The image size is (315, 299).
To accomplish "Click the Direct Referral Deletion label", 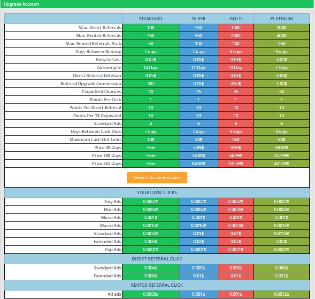I will [97, 76].
